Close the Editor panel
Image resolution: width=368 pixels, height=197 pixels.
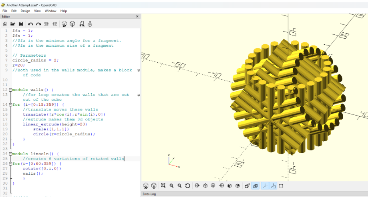(x=137, y=17)
